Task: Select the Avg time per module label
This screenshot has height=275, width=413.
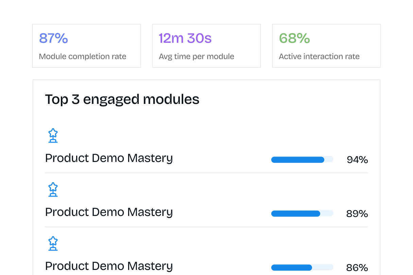Action: coord(196,56)
